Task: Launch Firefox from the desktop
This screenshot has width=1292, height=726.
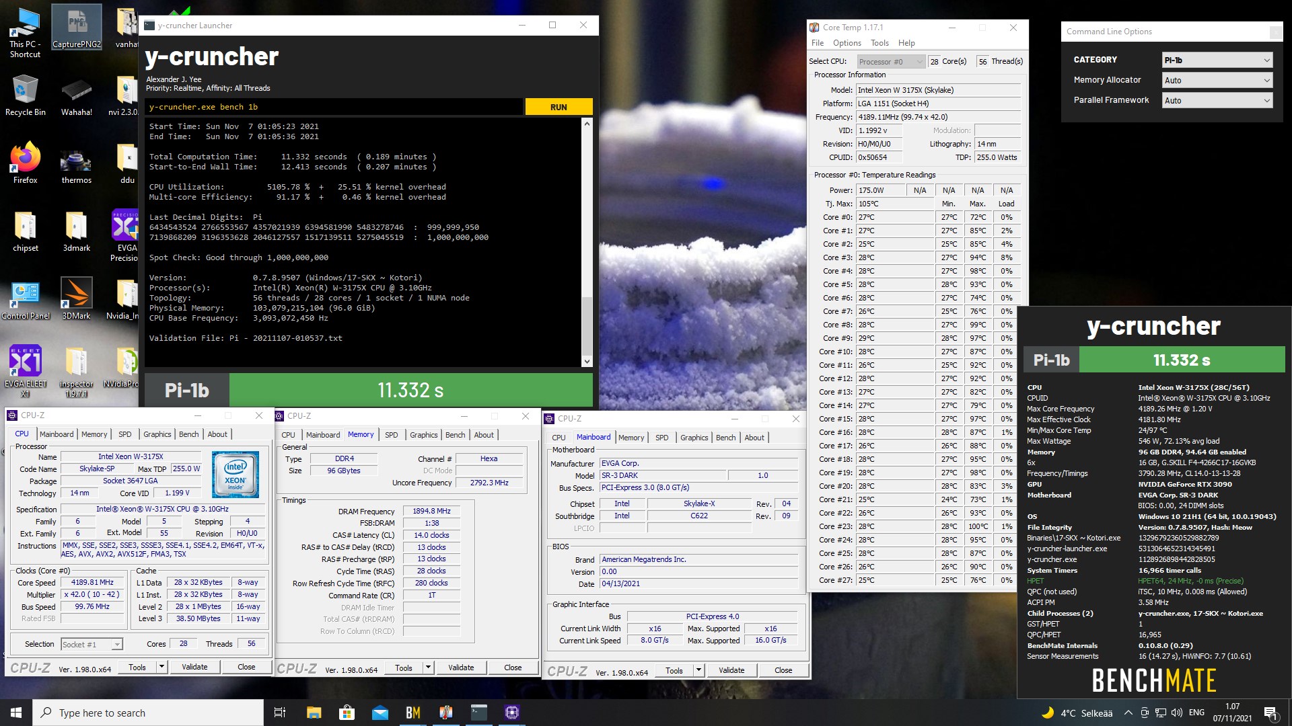Action: click(25, 162)
